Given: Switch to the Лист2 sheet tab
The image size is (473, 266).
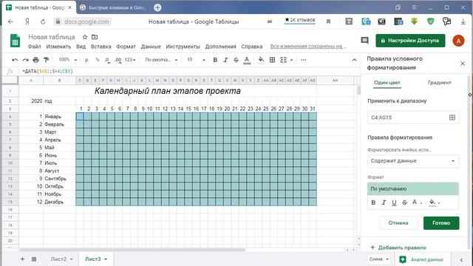Looking at the screenshot, I should point(58,259).
